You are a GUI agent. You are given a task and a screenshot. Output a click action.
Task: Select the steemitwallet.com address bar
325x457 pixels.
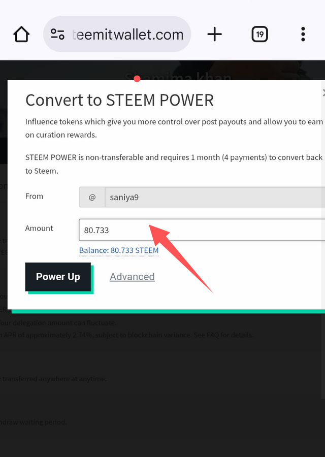coord(117,34)
